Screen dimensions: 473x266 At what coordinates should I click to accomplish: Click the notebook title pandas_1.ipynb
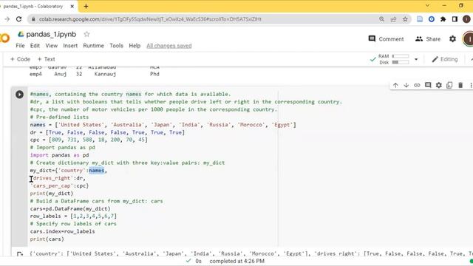point(51,35)
